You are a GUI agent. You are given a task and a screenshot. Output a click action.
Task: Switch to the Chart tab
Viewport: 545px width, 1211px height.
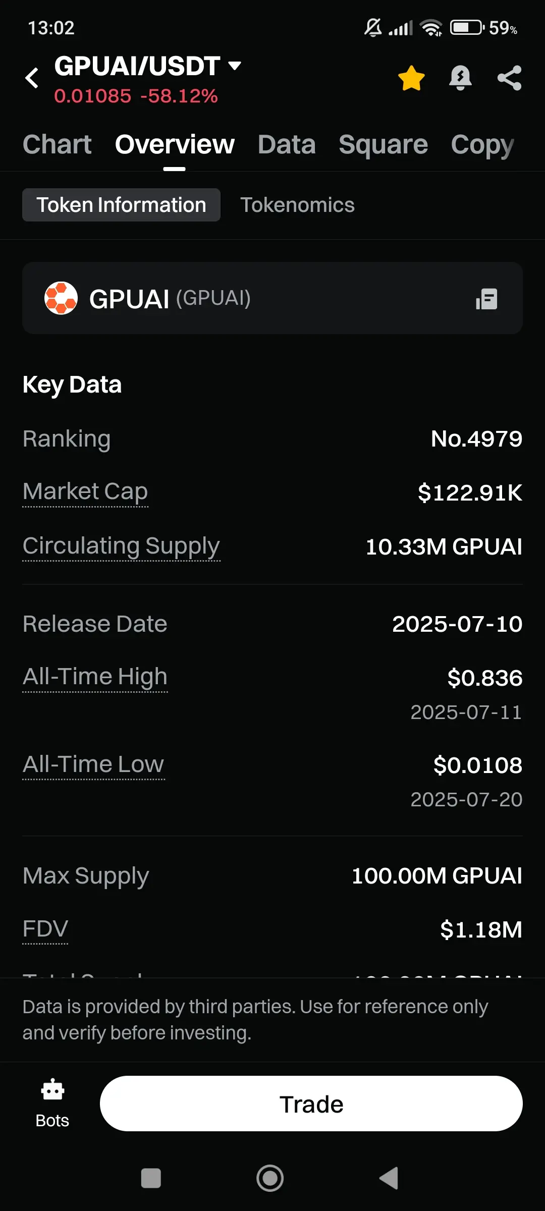point(57,145)
